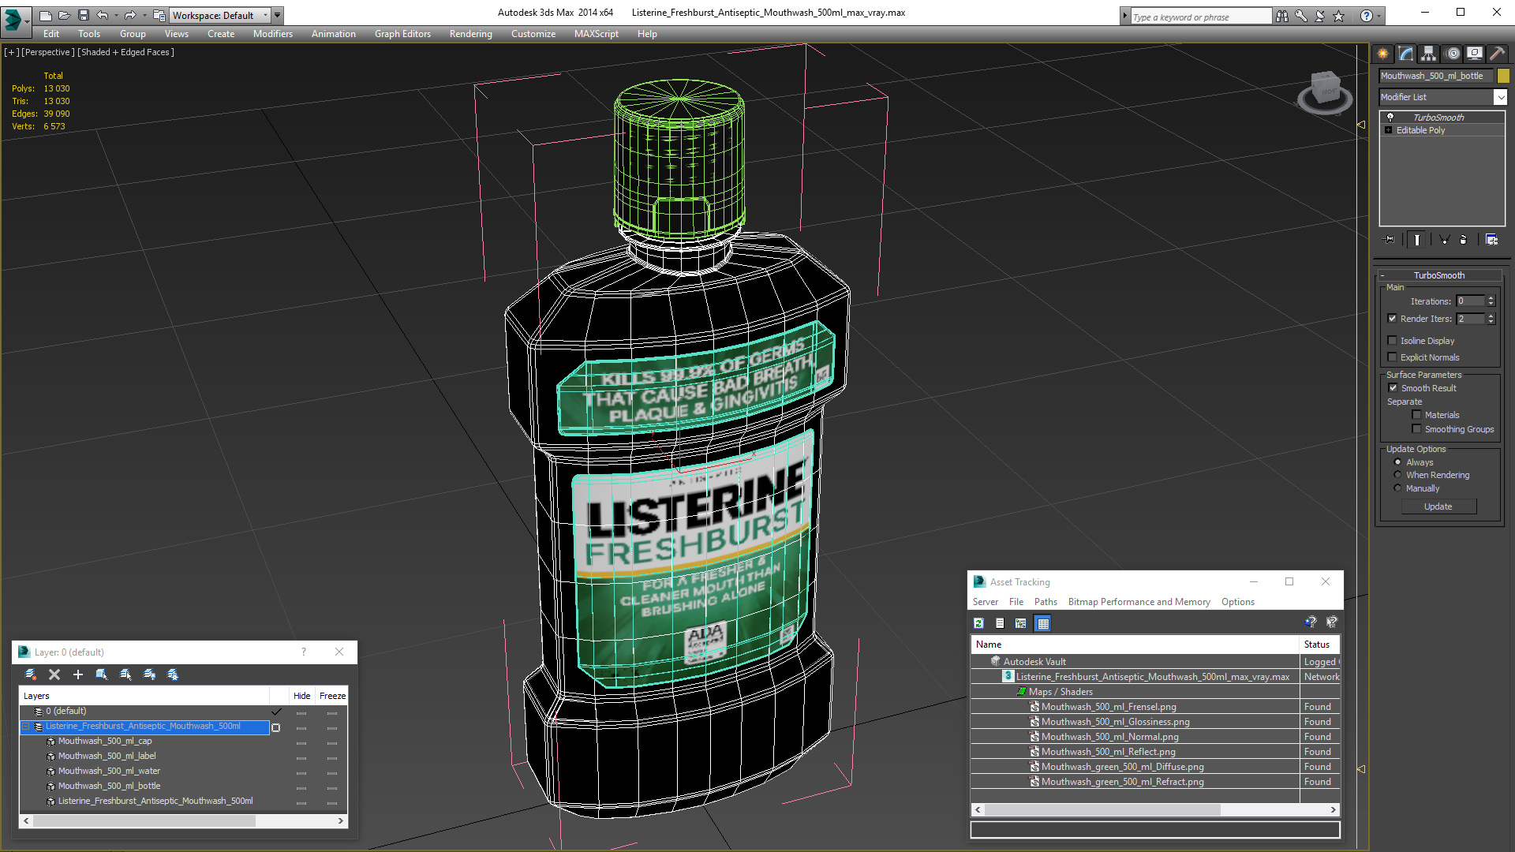Click the Redo arrow icon
The width and height of the screenshot is (1515, 852).
130,15
